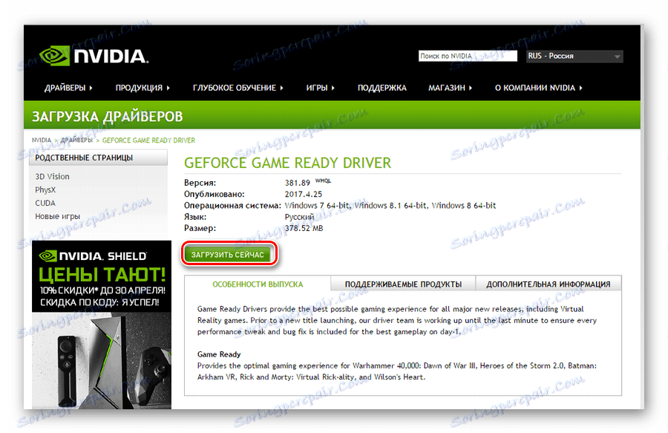The width and height of the screenshot is (668, 433).
Task: Expand the ДРАЙВЕРЫ navigation dropdown
Action: (67, 87)
